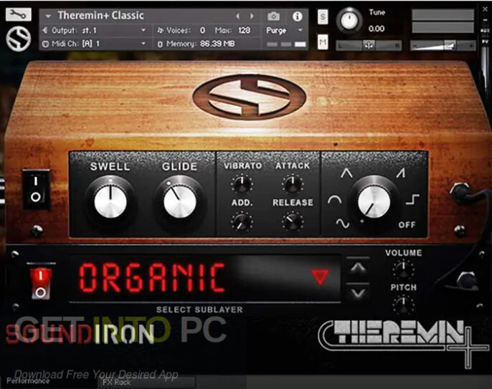Switch to the FX Rack tab

click(117, 383)
